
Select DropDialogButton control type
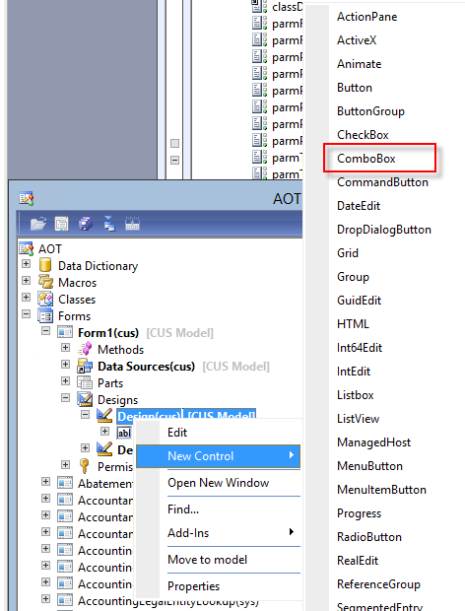click(x=384, y=230)
